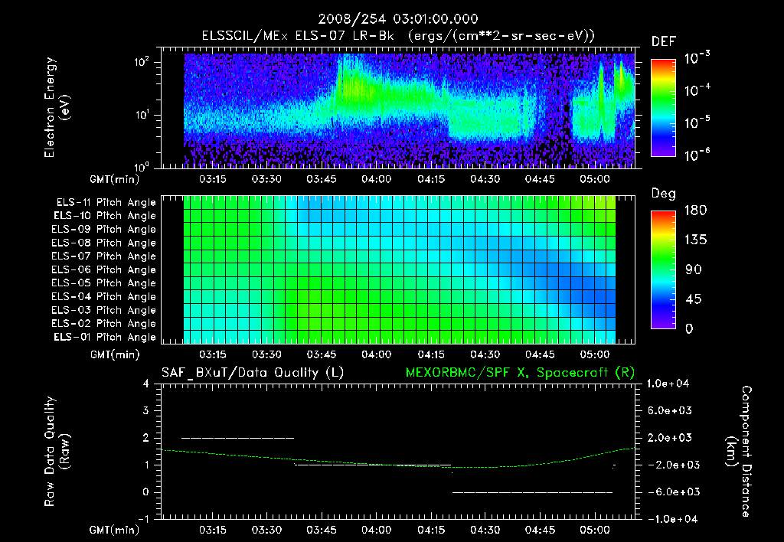Click the DEF color scale bar
This screenshot has width=784, height=542.
pos(663,108)
